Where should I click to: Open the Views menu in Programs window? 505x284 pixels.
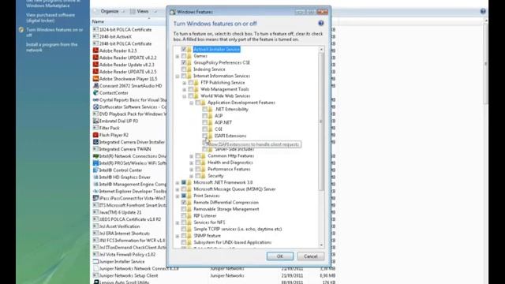coord(143,11)
